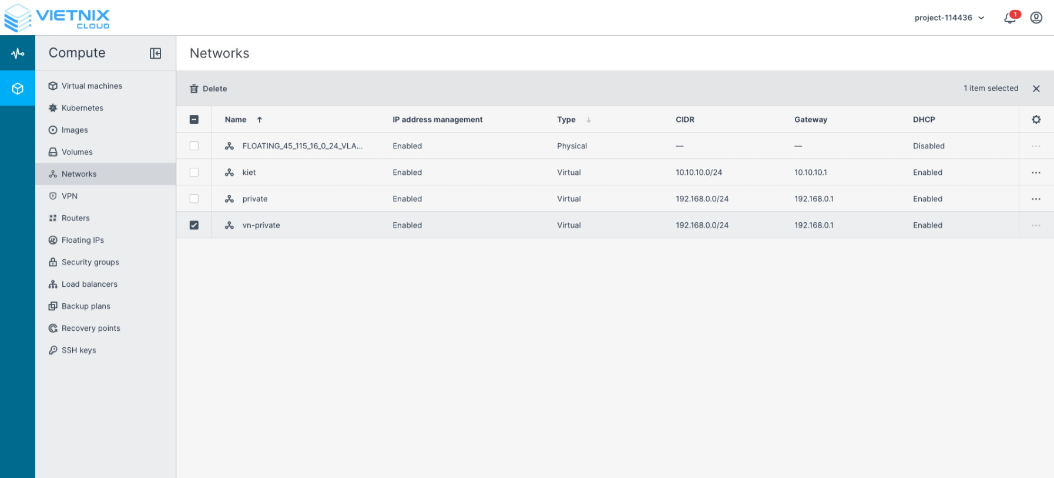Open table column settings gear
Screen dimensions: 1054x478
click(1036, 120)
